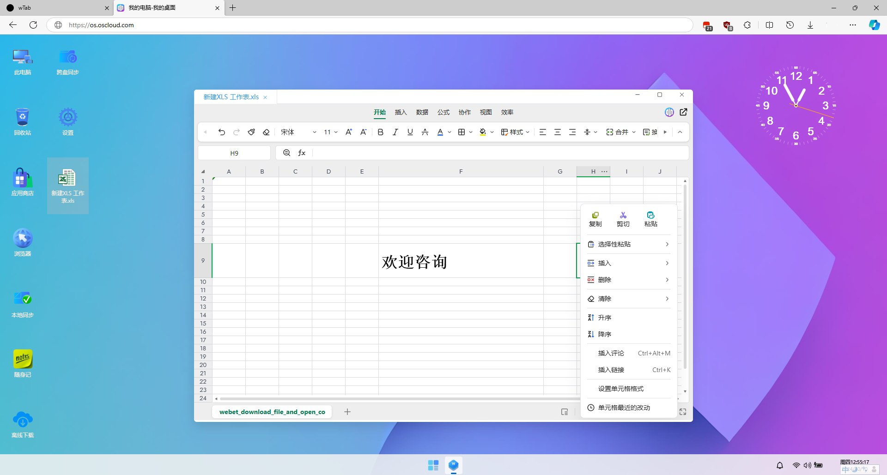The height and width of the screenshot is (475, 887).
Task: Open the 样式 styles dropdown
Action: pyautogui.click(x=516, y=132)
